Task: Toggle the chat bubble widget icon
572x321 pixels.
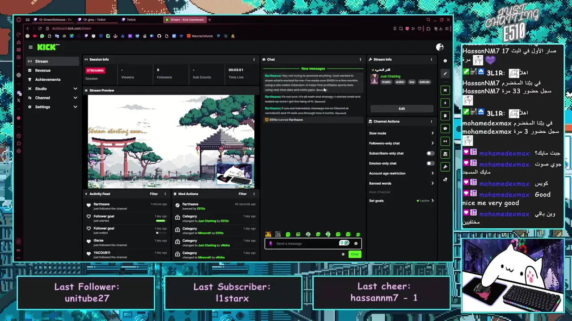Action: coord(445,128)
